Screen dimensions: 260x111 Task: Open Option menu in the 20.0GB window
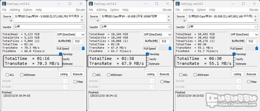coord(201,10)
